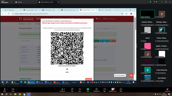Switch to the Post Attendee - Zoom tab
Viewport: 172px width, 96px height.
[51, 10]
